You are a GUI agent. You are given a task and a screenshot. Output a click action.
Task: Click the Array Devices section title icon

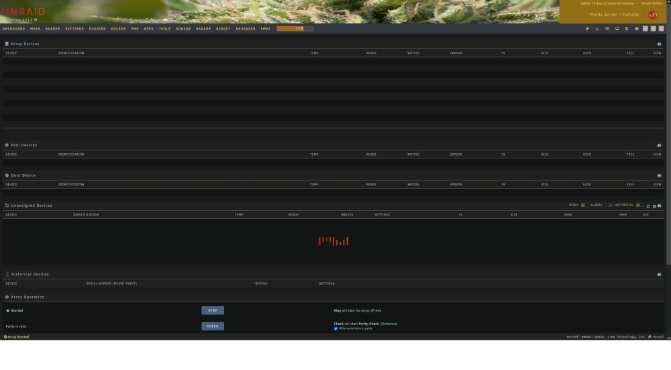[7, 44]
